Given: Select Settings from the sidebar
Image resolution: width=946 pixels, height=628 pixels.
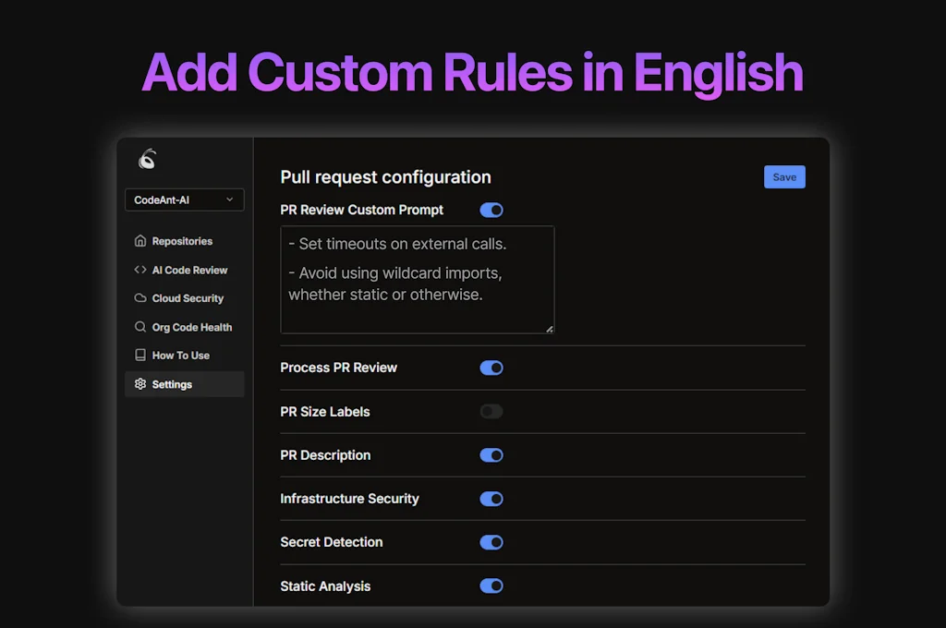Looking at the screenshot, I should click(172, 384).
